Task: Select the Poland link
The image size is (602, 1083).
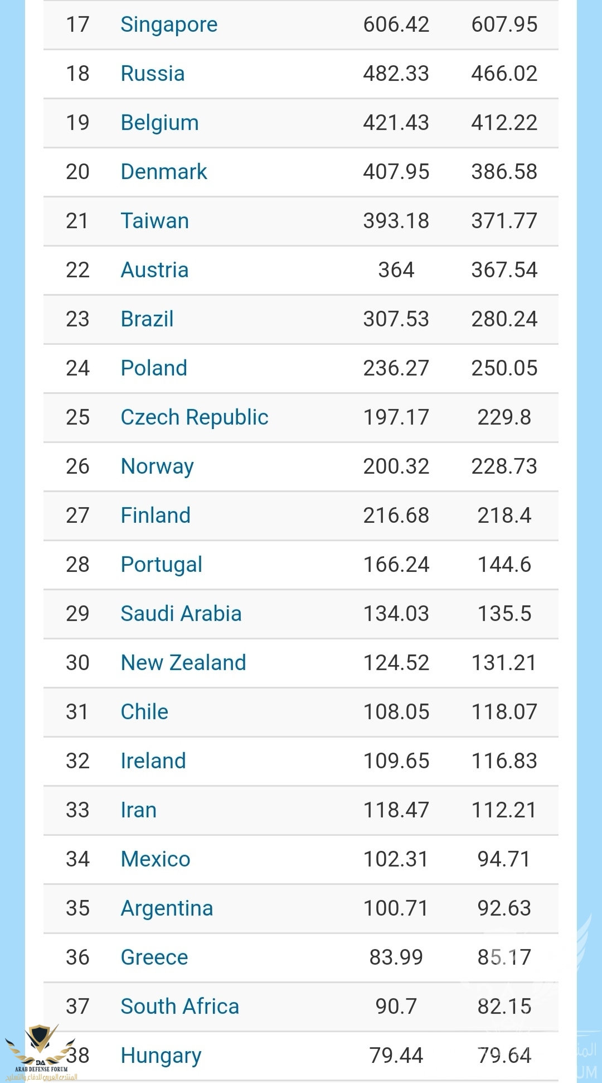Action: click(154, 368)
